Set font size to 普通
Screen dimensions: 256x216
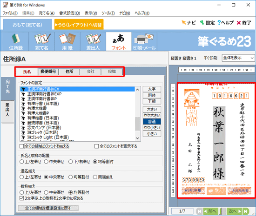[152, 122]
